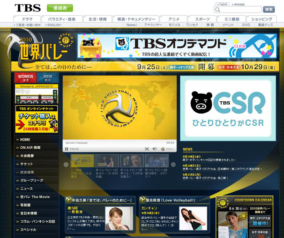Image resolution: width=284 pixels, height=238 pixels.
Task: Select the 世バレナビ(12) 木村沙織 thumbnail
Action: (107, 161)
